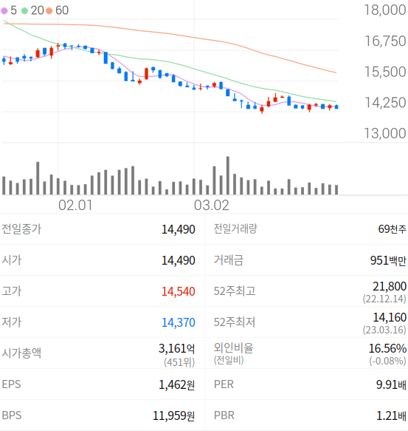408x431 pixels.
Task: Click the 52주최고 label
Action: (x=235, y=291)
